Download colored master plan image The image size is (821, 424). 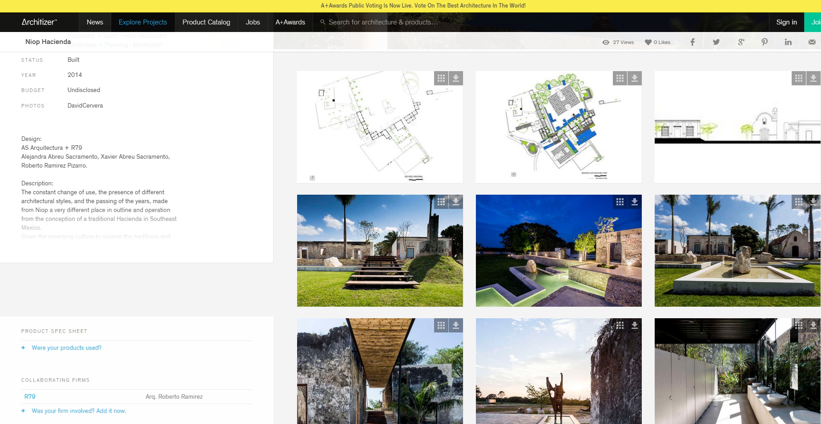point(635,78)
